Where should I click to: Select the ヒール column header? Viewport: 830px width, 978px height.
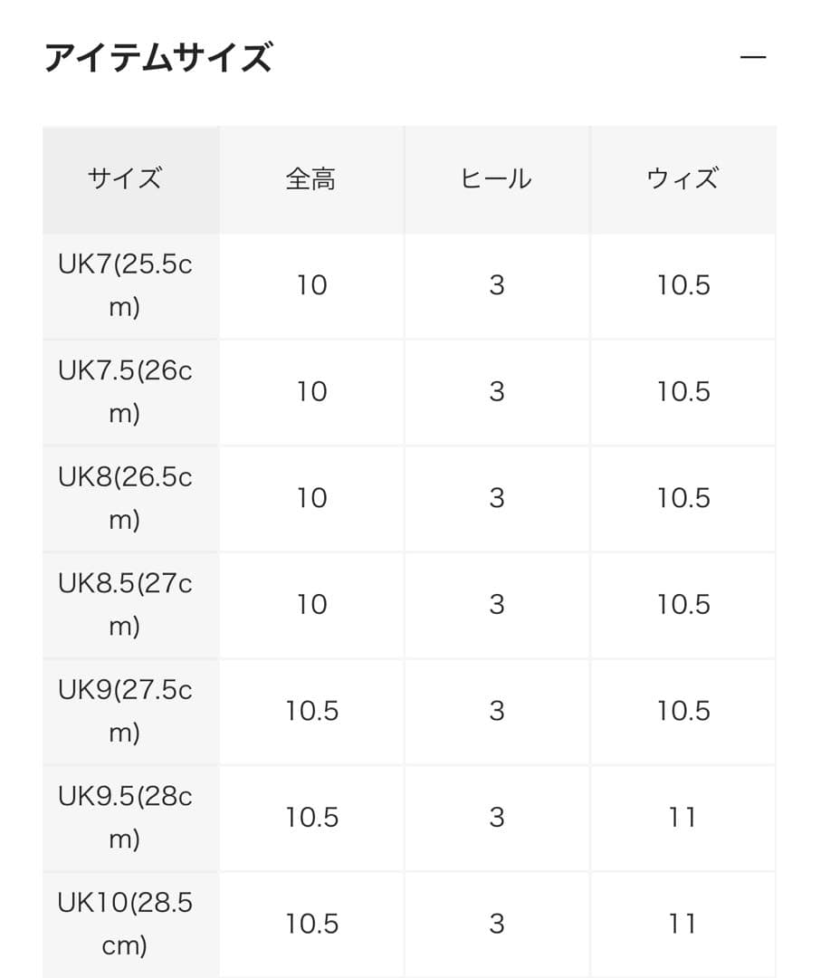pos(496,178)
